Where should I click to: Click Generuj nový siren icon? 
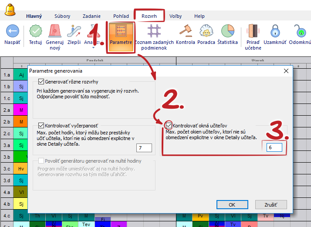point(54,31)
